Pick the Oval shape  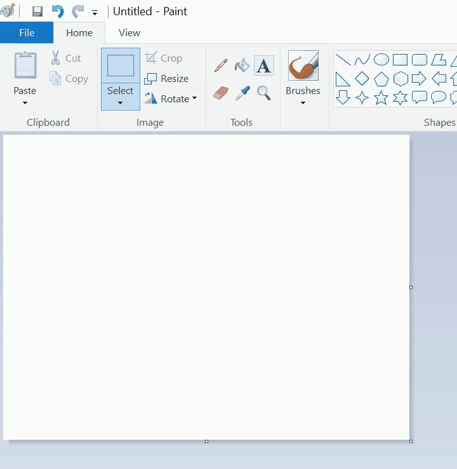coord(381,60)
